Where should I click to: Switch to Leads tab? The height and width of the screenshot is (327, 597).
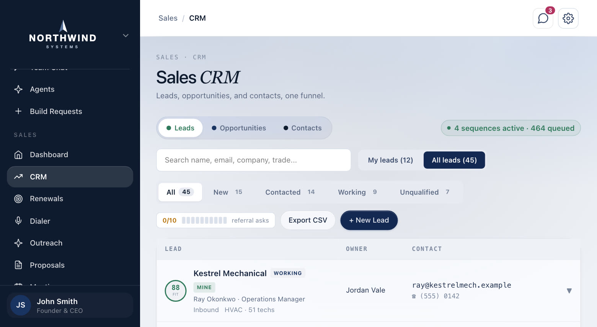click(180, 128)
